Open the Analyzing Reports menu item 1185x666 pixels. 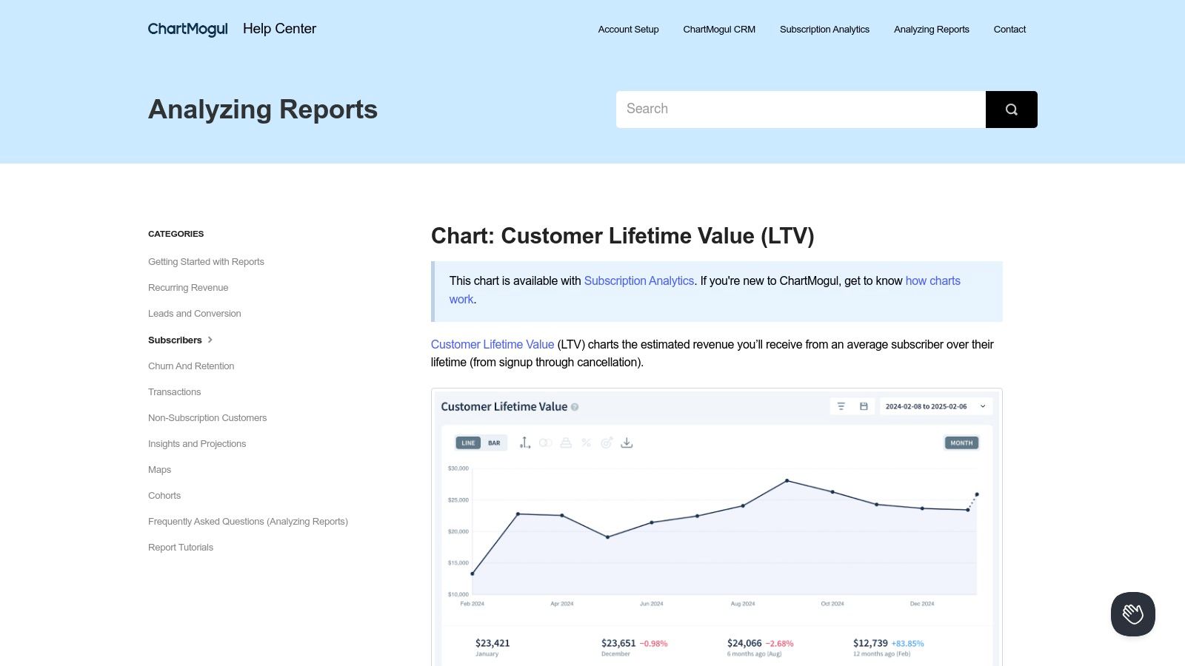931,30
